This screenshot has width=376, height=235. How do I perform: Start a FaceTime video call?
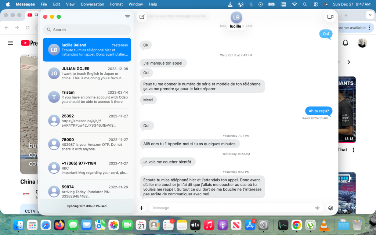click(x=330, y=17)
